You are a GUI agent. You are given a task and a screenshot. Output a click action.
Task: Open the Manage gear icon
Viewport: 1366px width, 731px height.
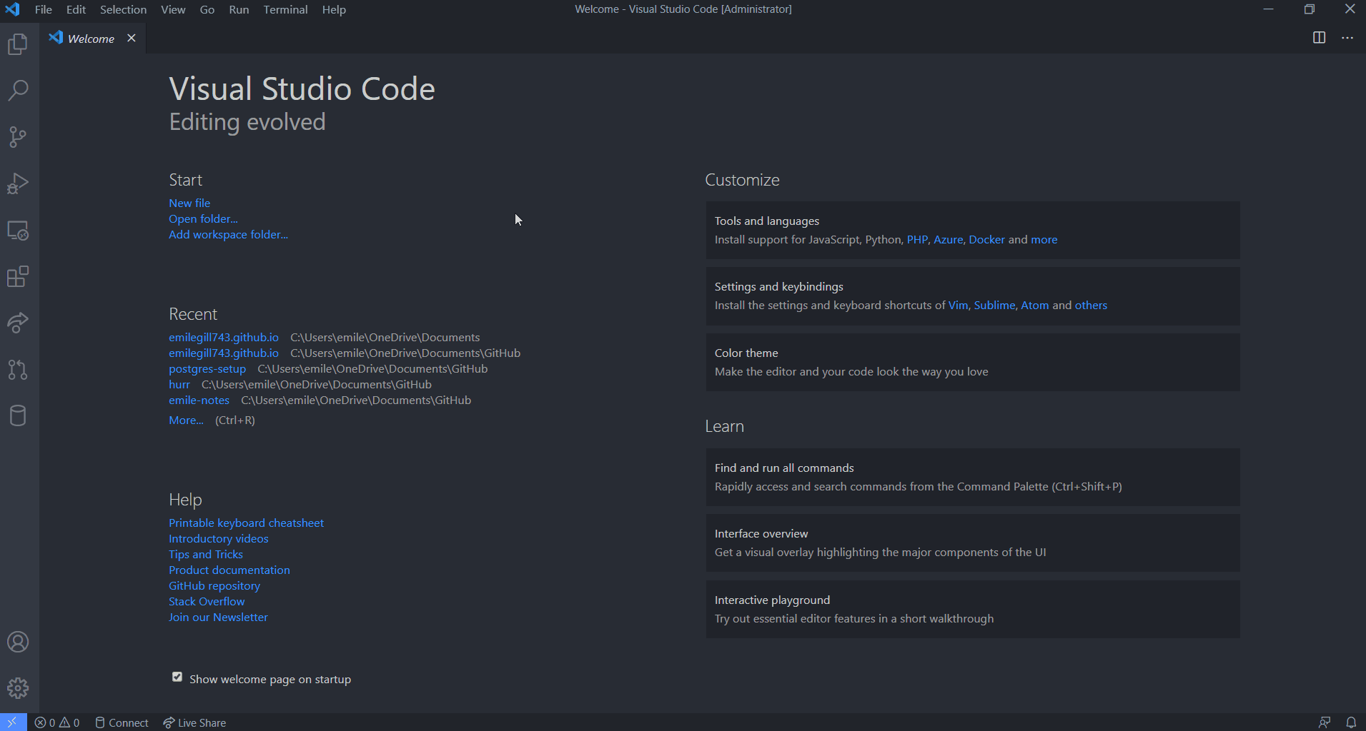(18, 688)
